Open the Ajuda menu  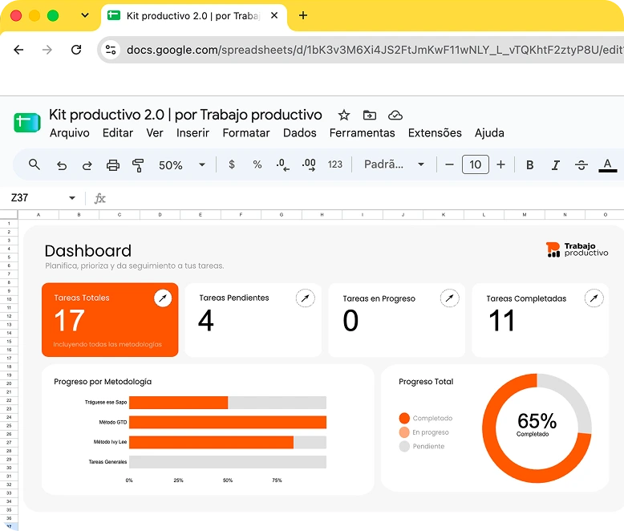click(489, 133)
